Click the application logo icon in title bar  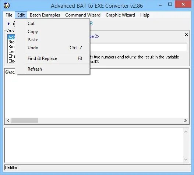pos(7,6)
